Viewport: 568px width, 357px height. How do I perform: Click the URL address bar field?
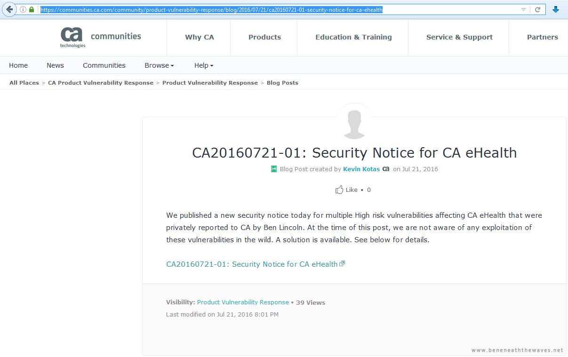point(280,9)
